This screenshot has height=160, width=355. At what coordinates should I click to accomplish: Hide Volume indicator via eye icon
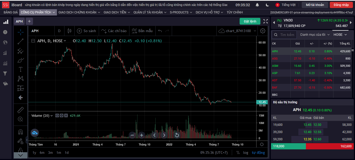pyautogui.click(x=57, y=115)
